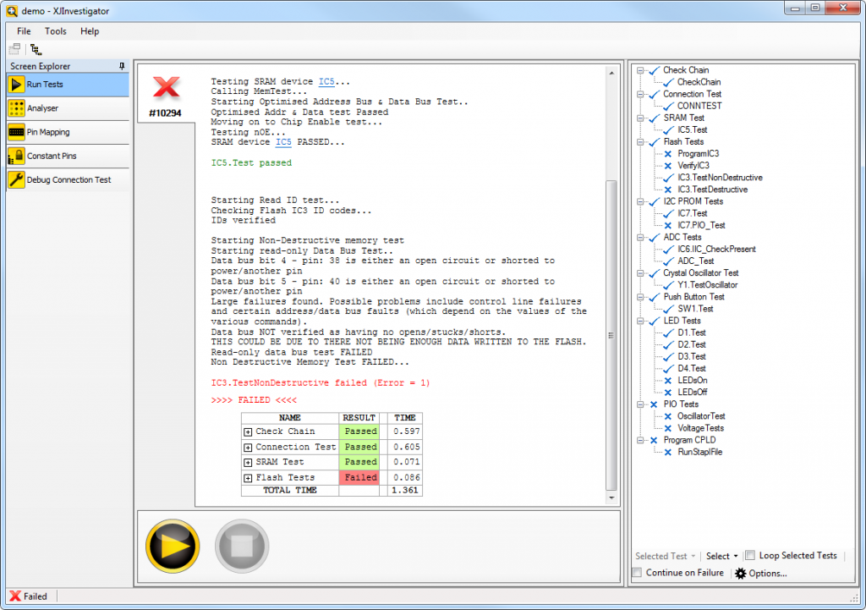This screenshot has width=866, height=610.
Task: Click the IC5 hyperlink in test output
Action: (326, 81)
